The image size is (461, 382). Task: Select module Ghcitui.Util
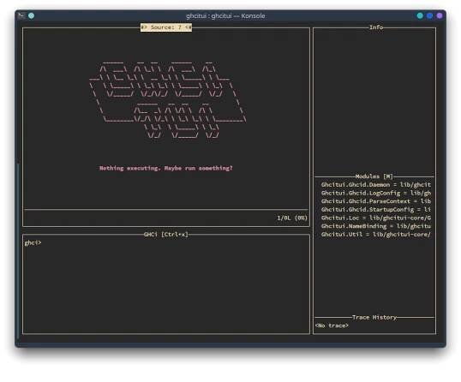click(x=375, y=234)
